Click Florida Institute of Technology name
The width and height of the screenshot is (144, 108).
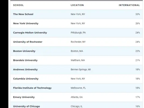tap(32, 88)
